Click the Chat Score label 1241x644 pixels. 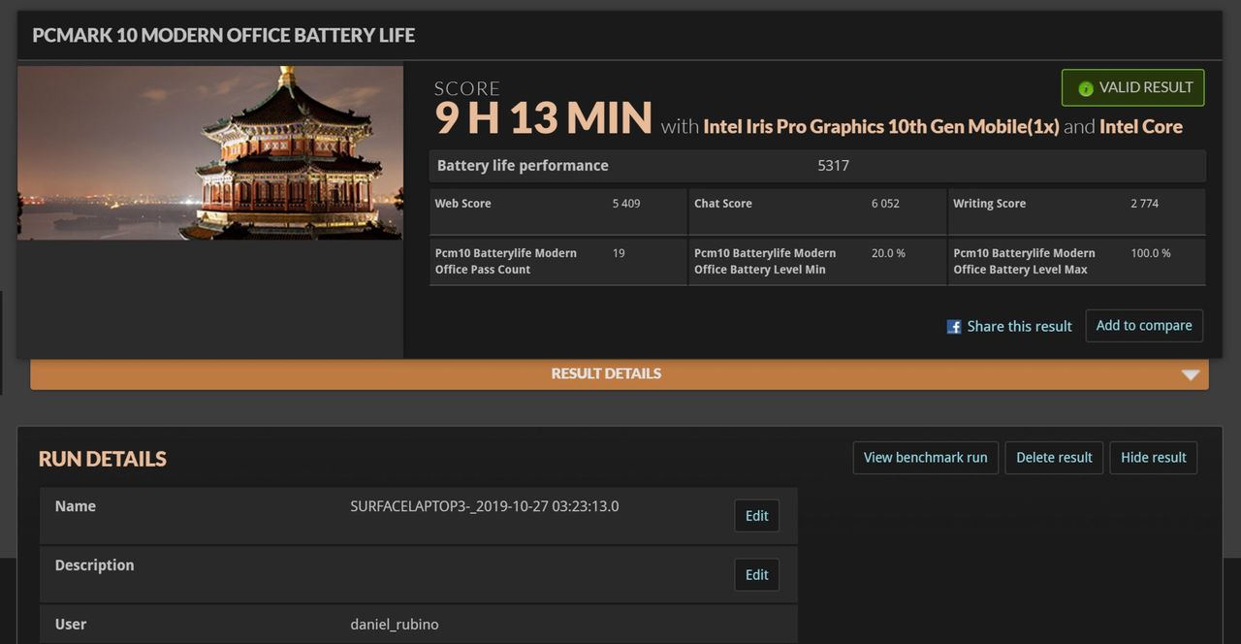point(723,204)
